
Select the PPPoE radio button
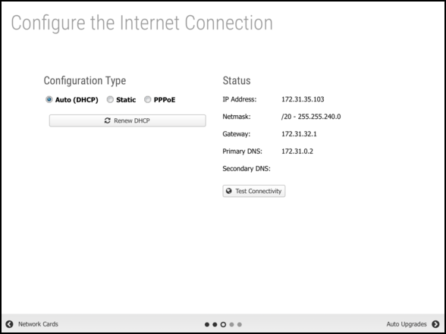pyautogui.click(x=147, y=100)
